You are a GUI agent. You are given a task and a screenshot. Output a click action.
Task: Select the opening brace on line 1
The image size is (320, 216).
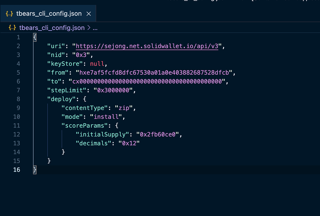pos(34,37)
